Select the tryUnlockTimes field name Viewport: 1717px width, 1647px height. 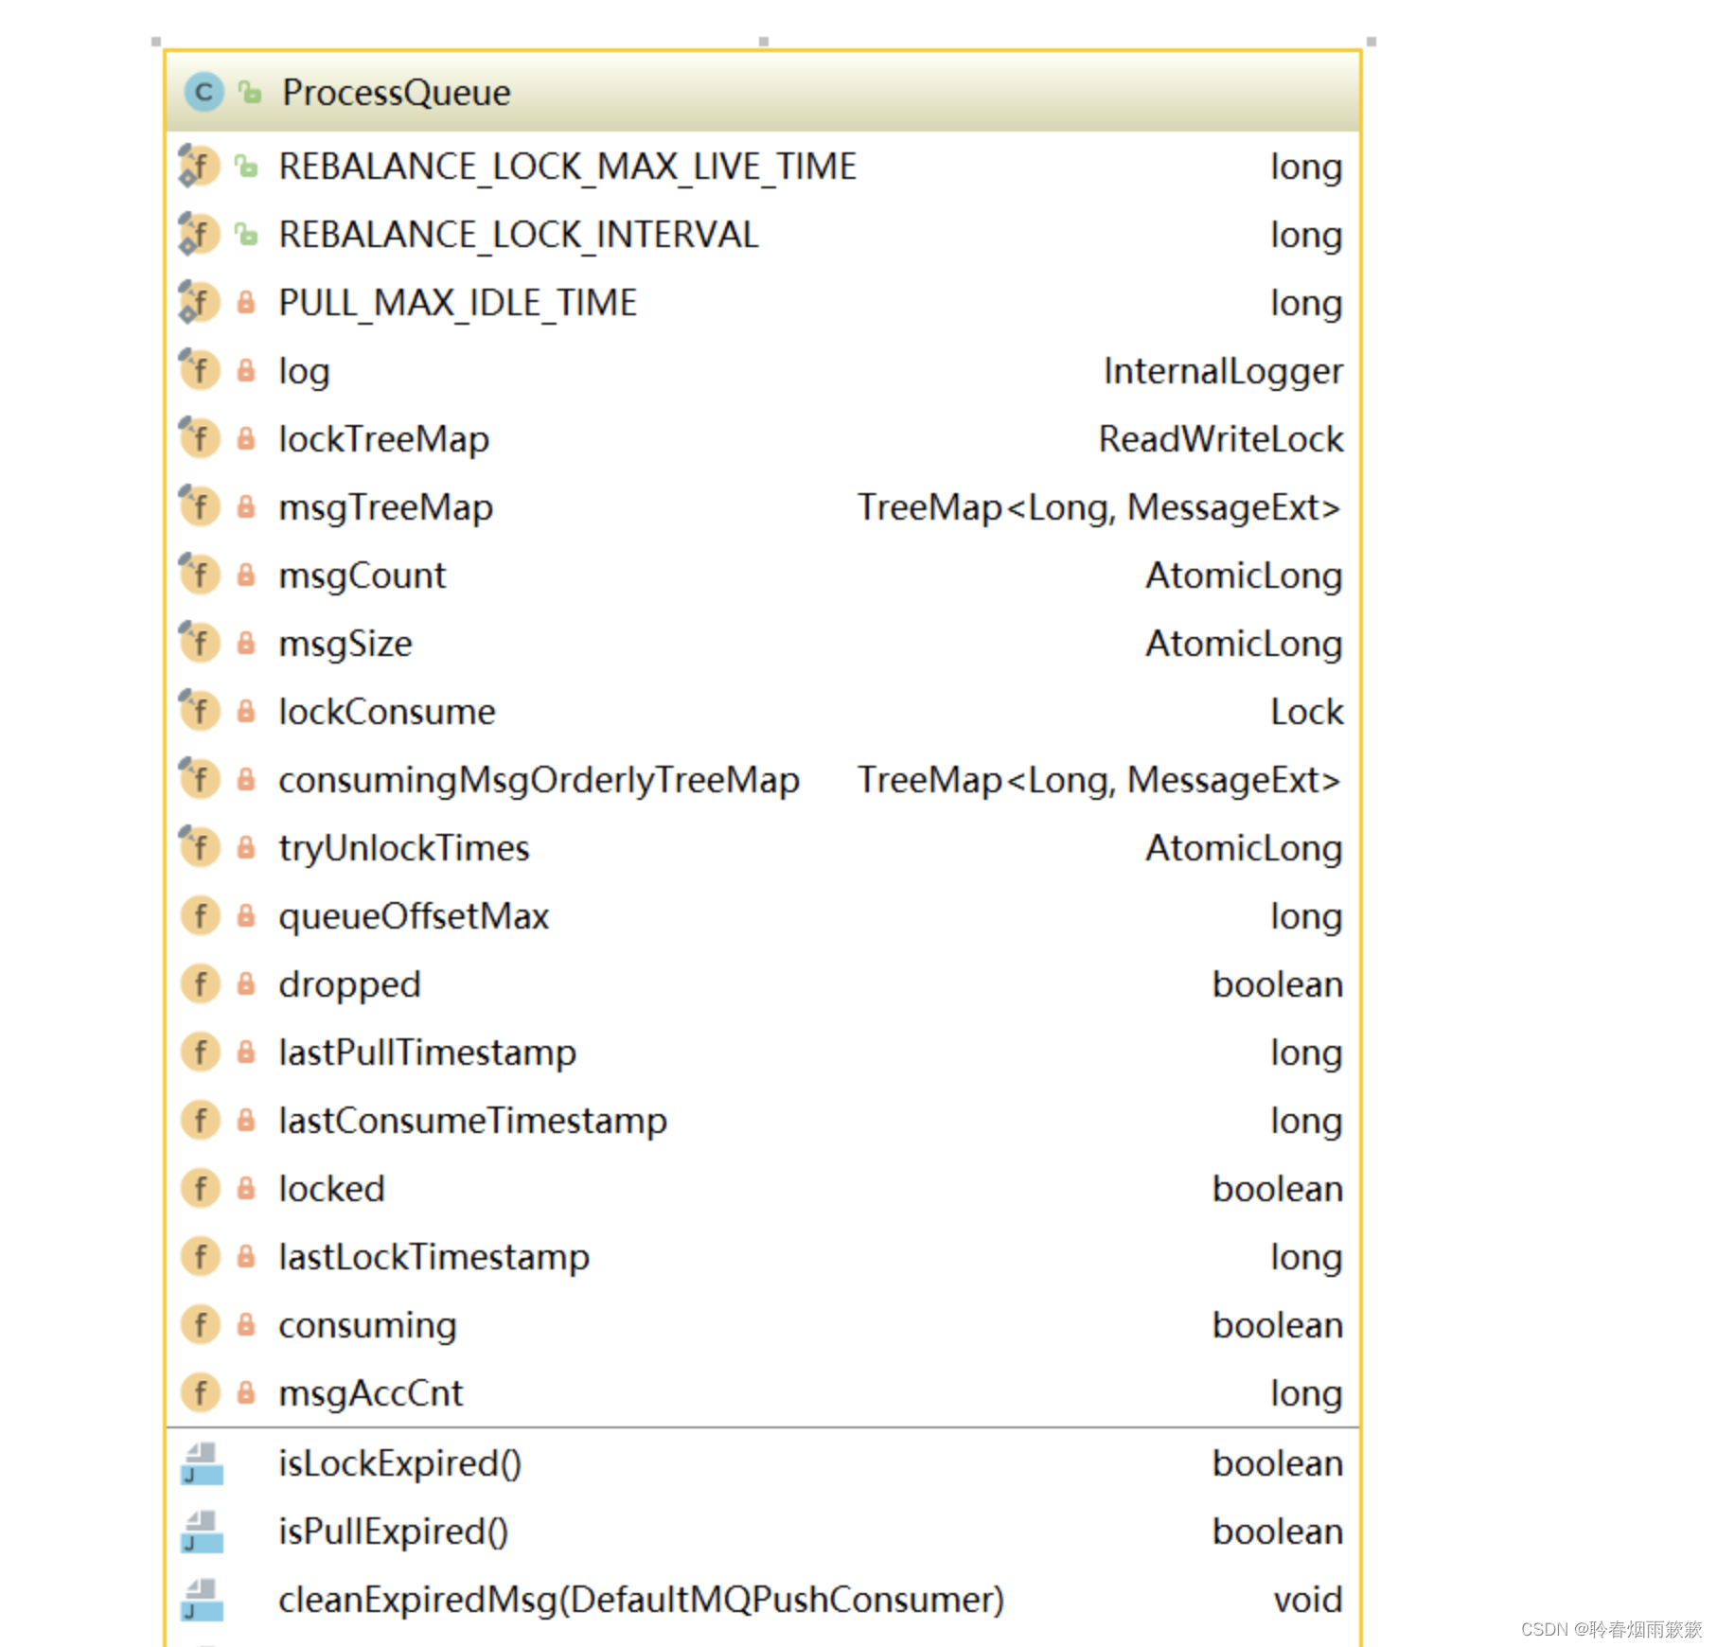pyautogui.click(x=403, y=849)
